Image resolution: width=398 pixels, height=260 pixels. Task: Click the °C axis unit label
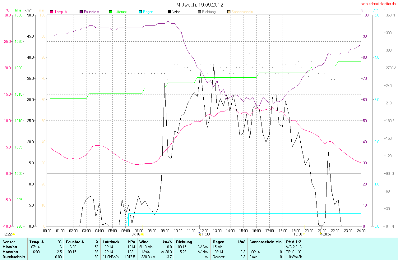[x=8, y=10]
